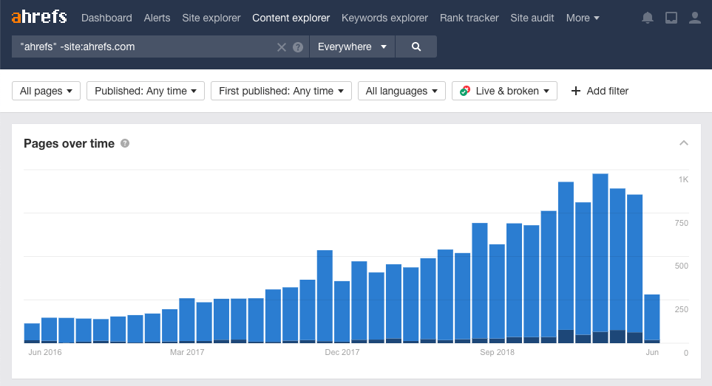Click the first bar above Jun 2016
712x386 pixels.
[x=32, y=333]
